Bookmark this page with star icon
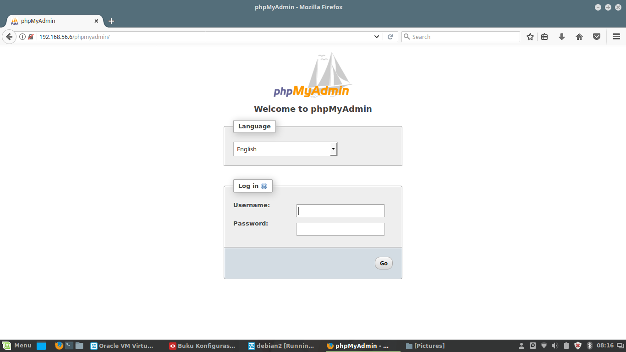 coord(530,37)
